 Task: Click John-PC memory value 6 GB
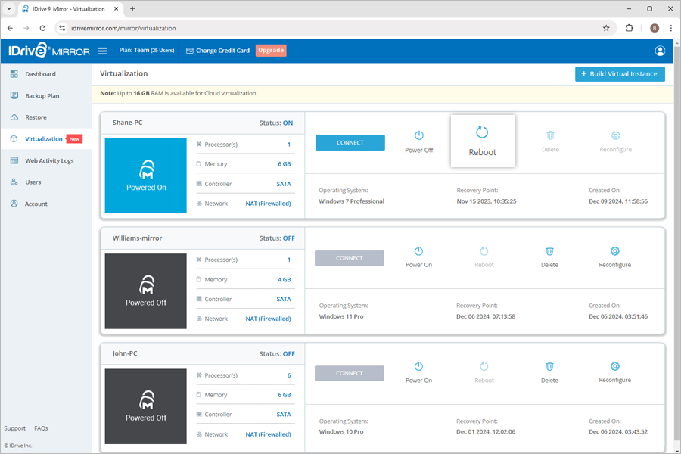(284, 395)
